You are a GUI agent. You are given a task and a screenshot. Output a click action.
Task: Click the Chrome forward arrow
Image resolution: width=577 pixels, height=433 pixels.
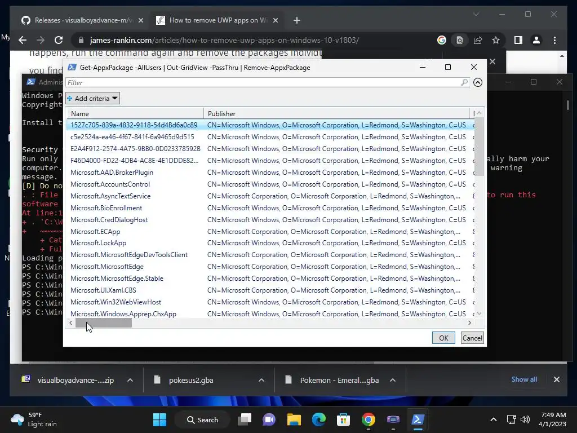(x=41, y=40)
